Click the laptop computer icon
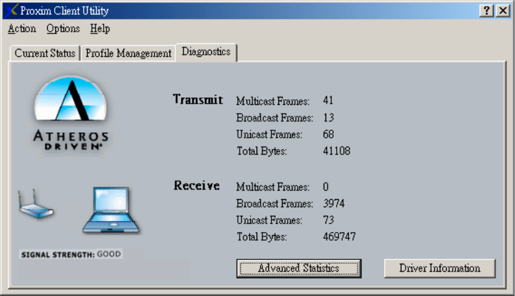Screen dimensions: 515x296 pyautogui.click(x=111, y=210)
